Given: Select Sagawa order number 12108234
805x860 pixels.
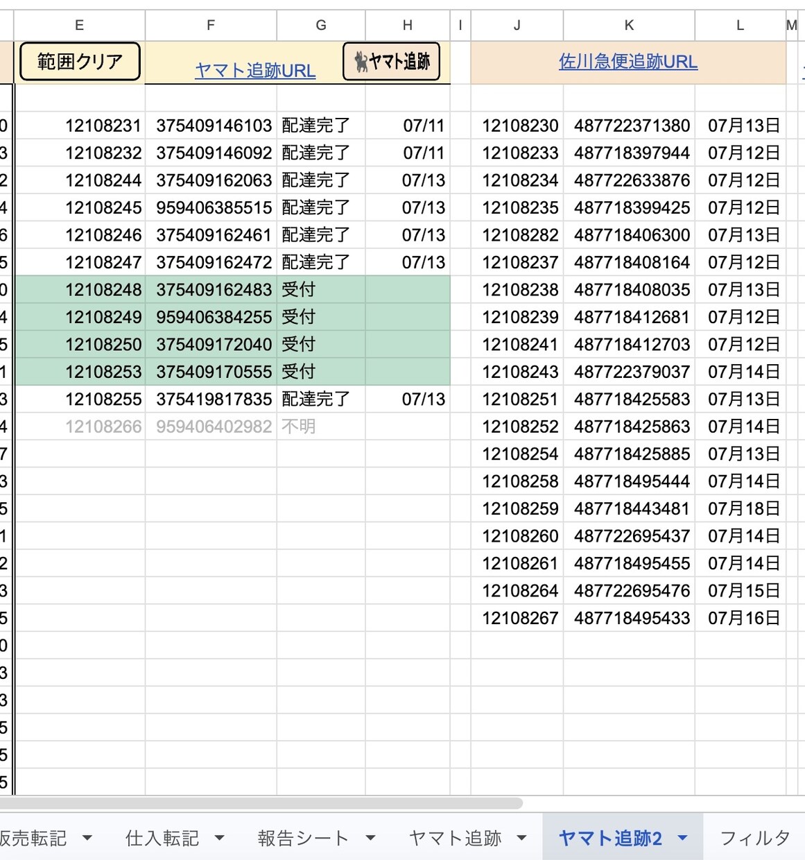Looking at the screenshot, I should click(517, 180).
